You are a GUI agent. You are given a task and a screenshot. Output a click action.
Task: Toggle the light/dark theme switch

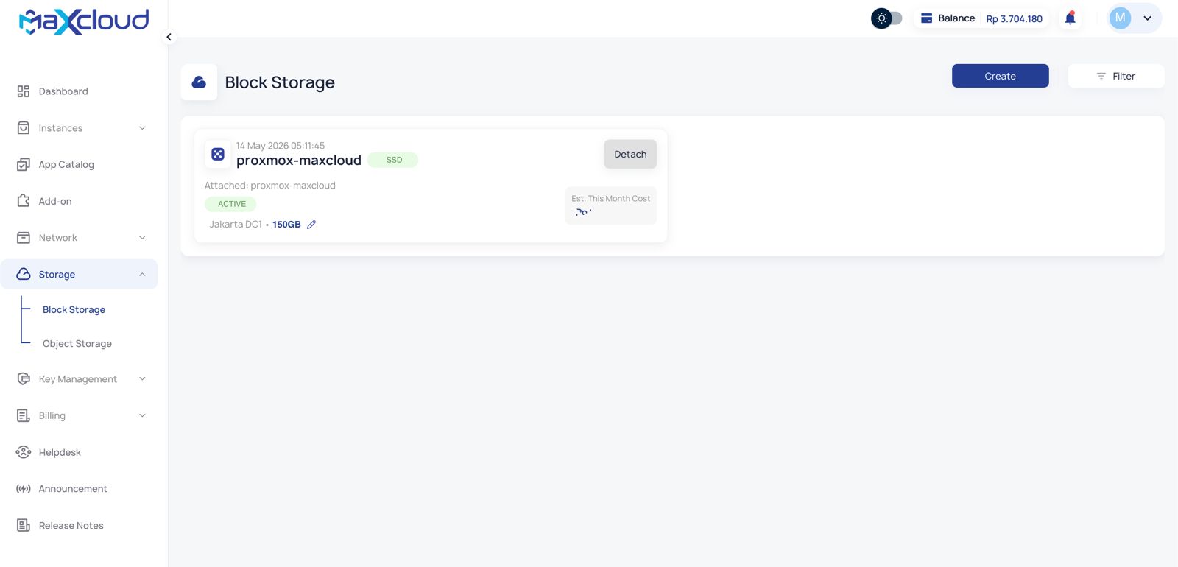click(886, 18)
